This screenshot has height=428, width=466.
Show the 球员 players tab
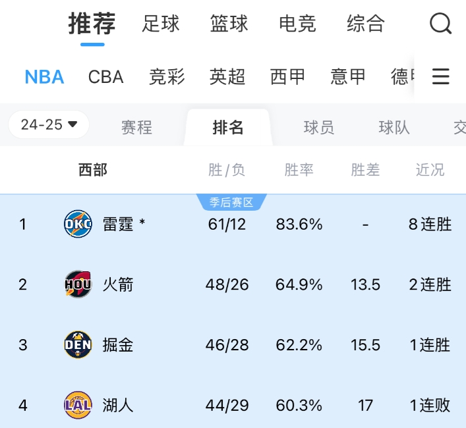319,127
